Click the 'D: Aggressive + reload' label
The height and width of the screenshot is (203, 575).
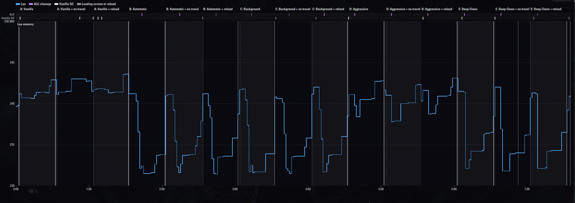(x=437, y=9)
